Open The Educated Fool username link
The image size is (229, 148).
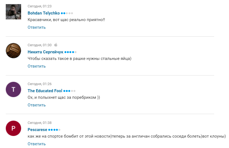(45, 91)
